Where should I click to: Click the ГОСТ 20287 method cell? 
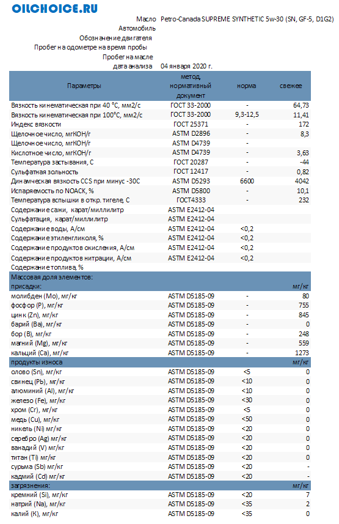point(191,162)
